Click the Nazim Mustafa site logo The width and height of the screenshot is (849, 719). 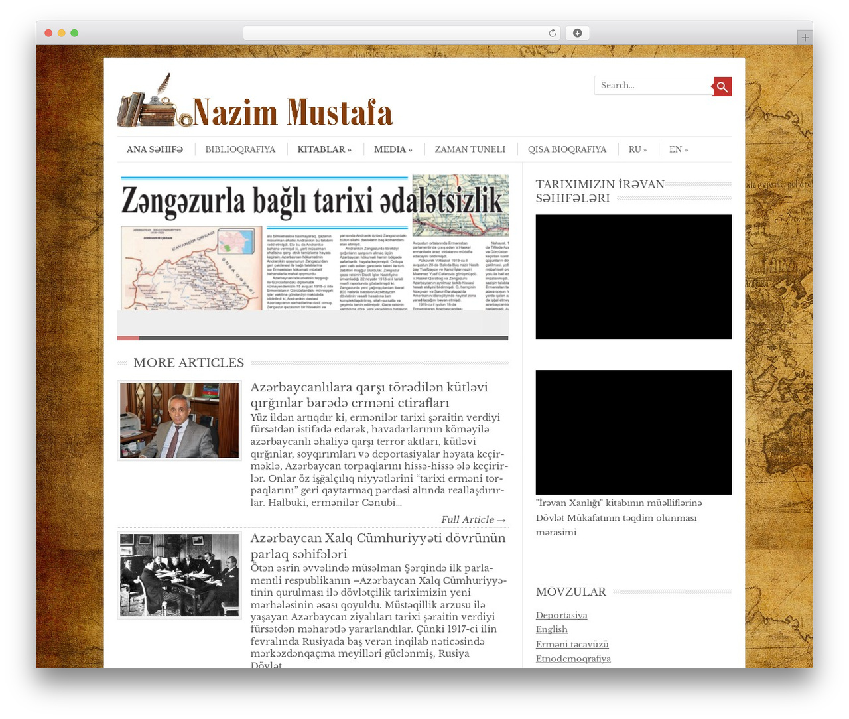click(x=255, y=100)
